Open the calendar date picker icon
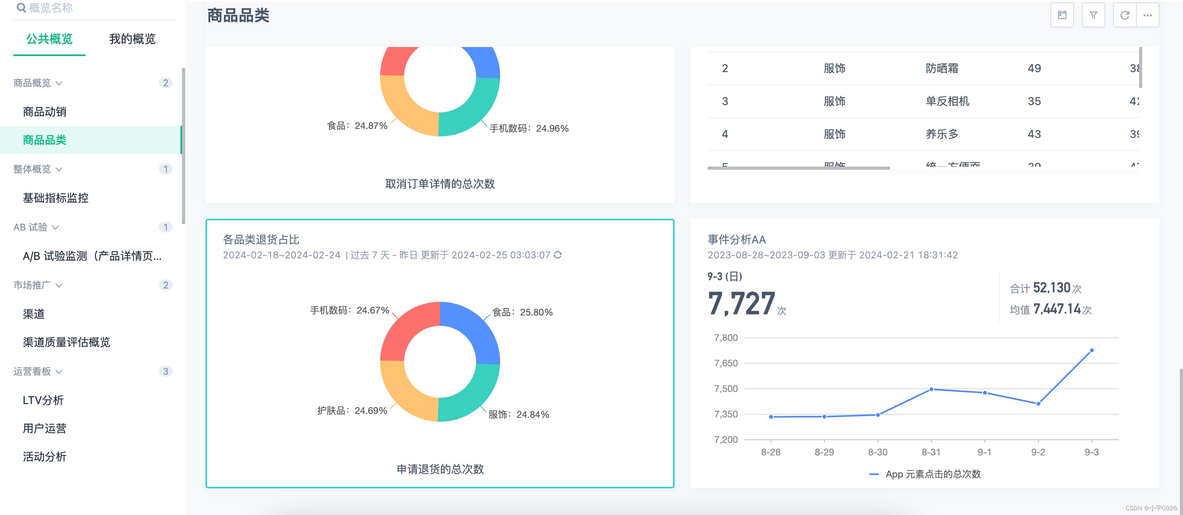 tap(1062, 15)
